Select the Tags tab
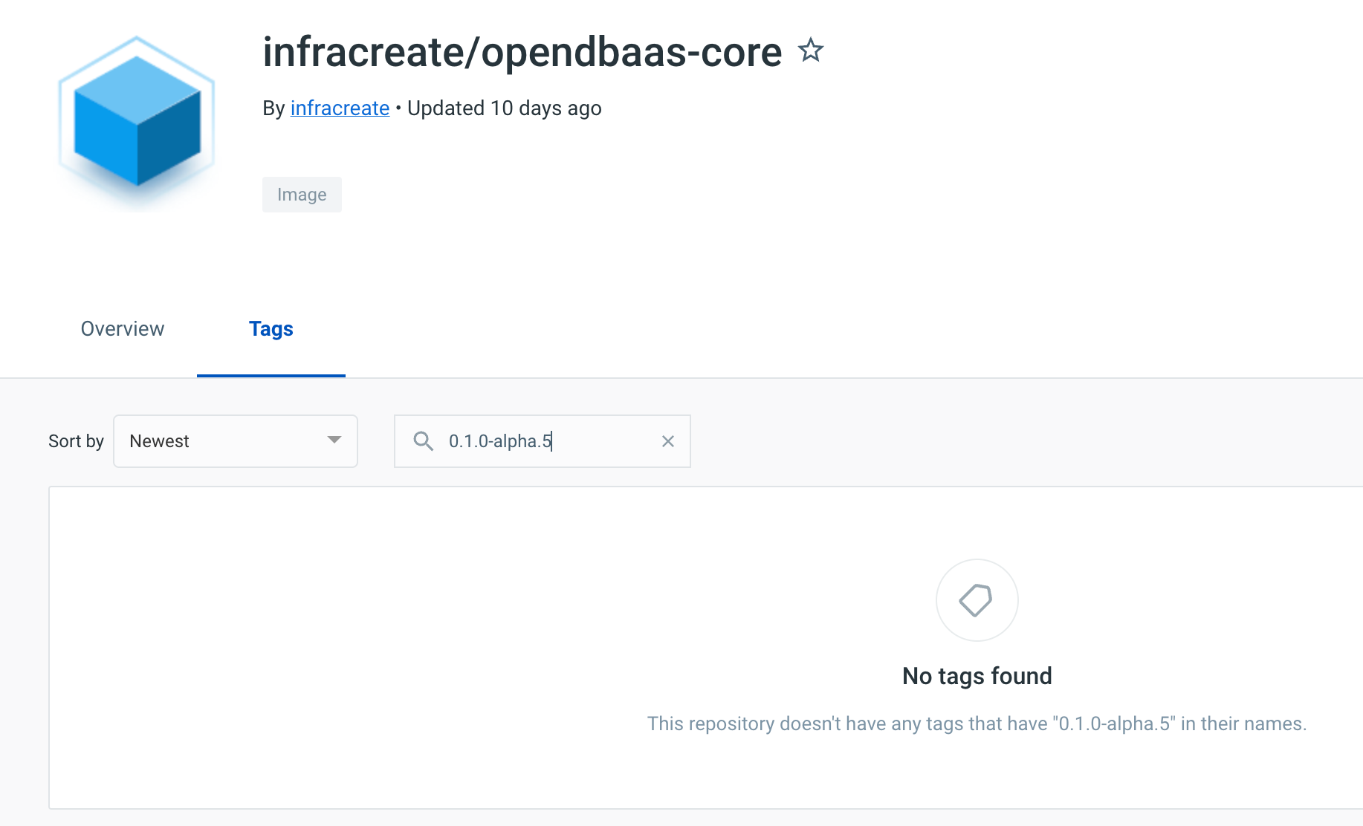The width and height of the screenshot is (1363, 826). [x=271, y=329]
